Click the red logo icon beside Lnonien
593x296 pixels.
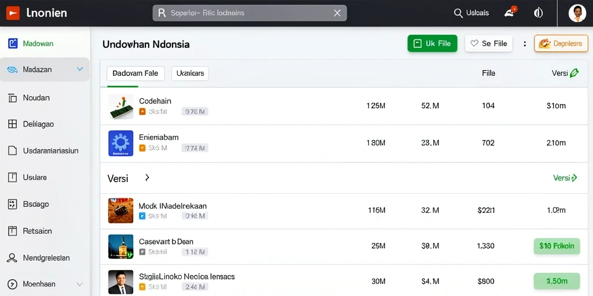13,13
